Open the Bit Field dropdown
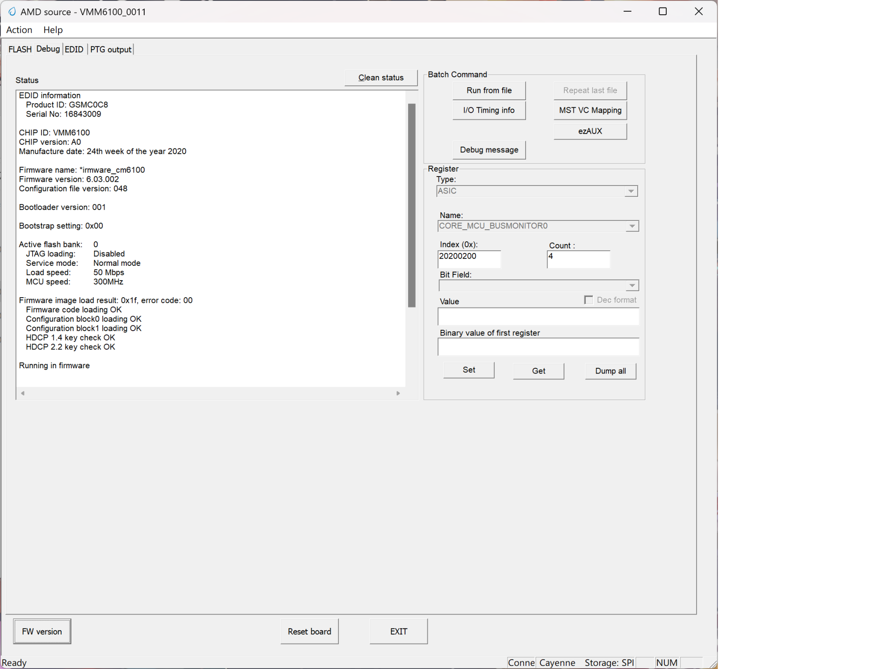Screen dimensions: 893x669 click(x=632, y=286)
